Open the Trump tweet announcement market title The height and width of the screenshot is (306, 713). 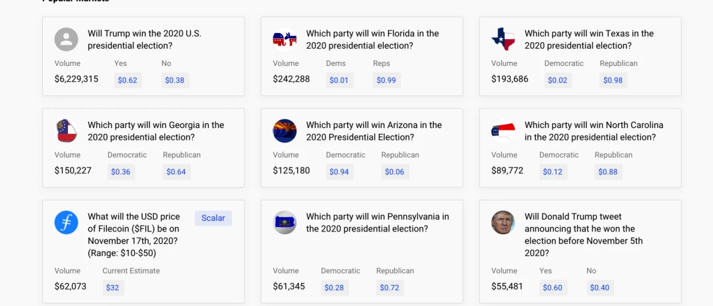click(x=584, y=235)
